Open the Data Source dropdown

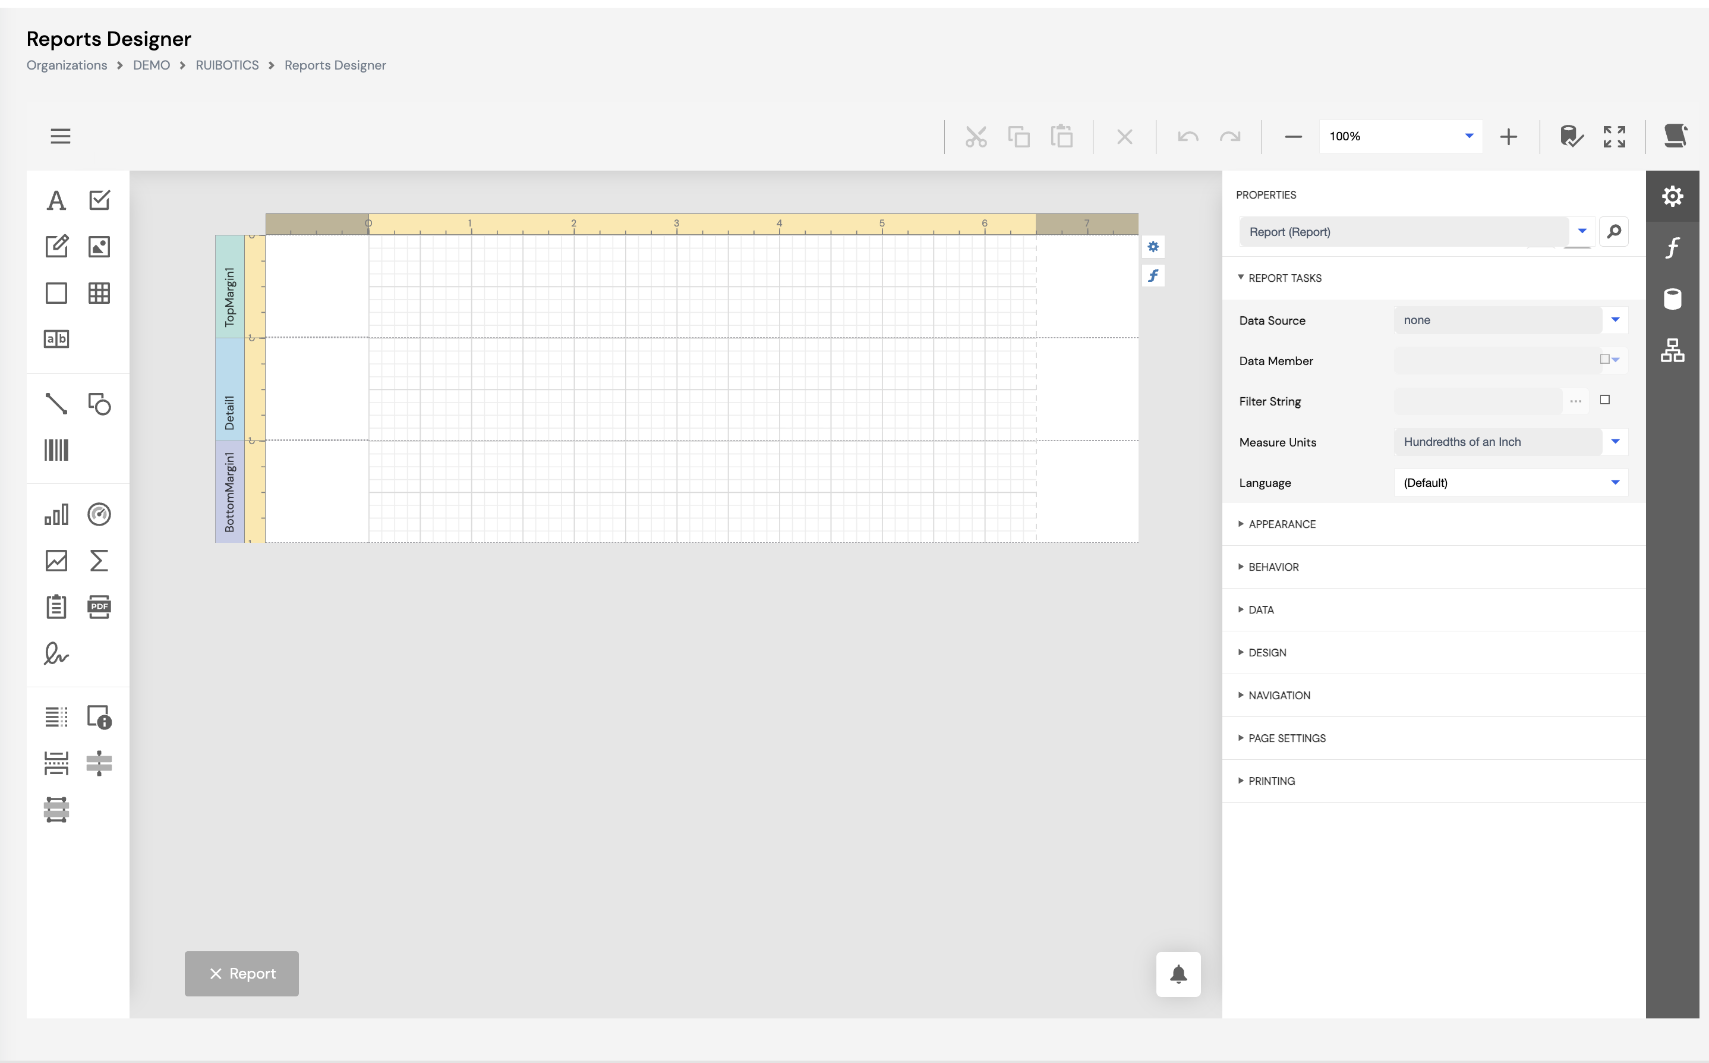[1615, 320]
